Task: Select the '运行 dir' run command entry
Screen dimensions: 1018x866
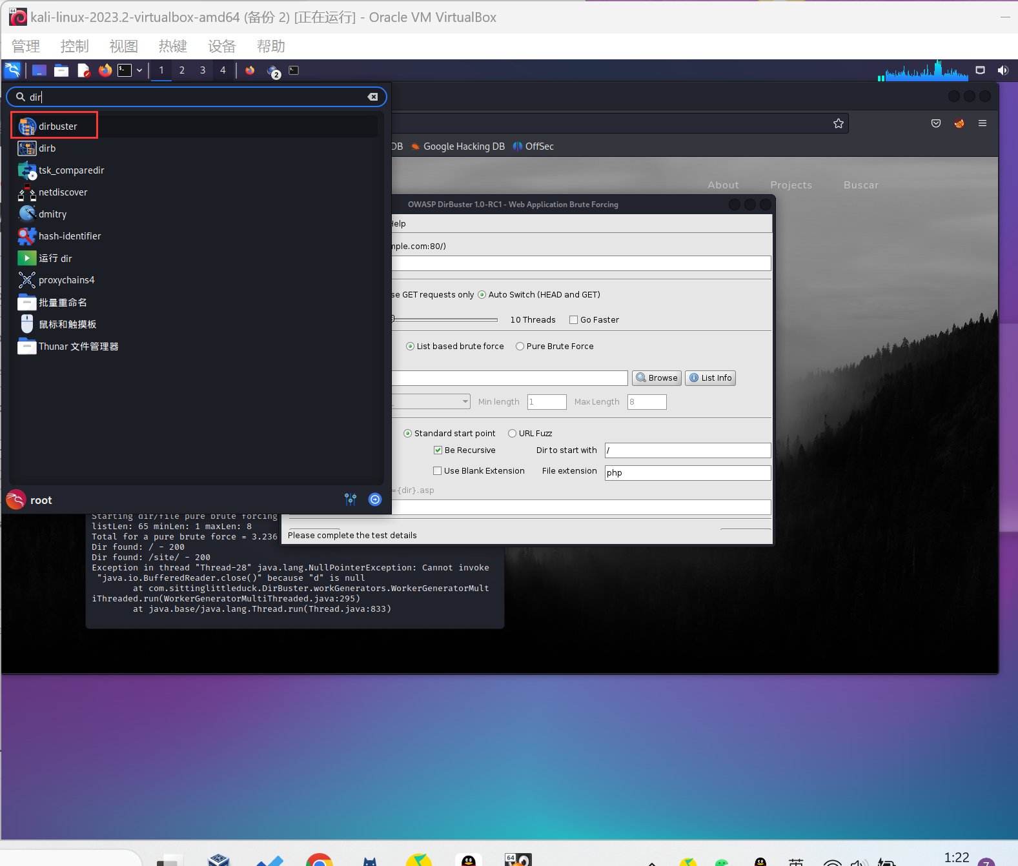Action: click(197, 258)
